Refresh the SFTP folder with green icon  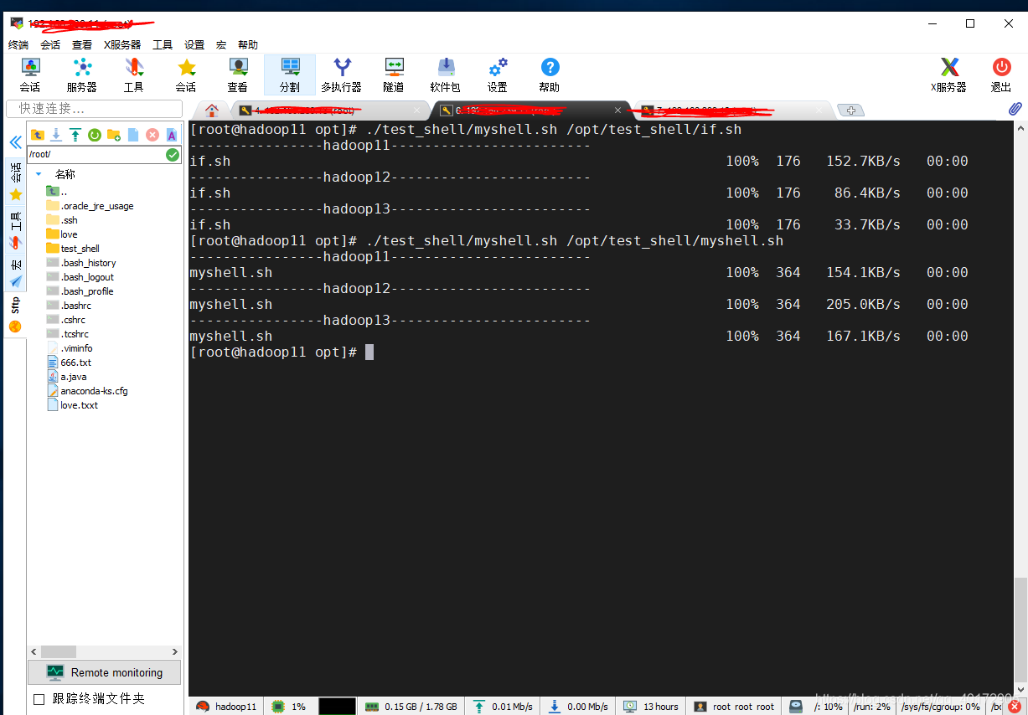click(x=95, y=135)
